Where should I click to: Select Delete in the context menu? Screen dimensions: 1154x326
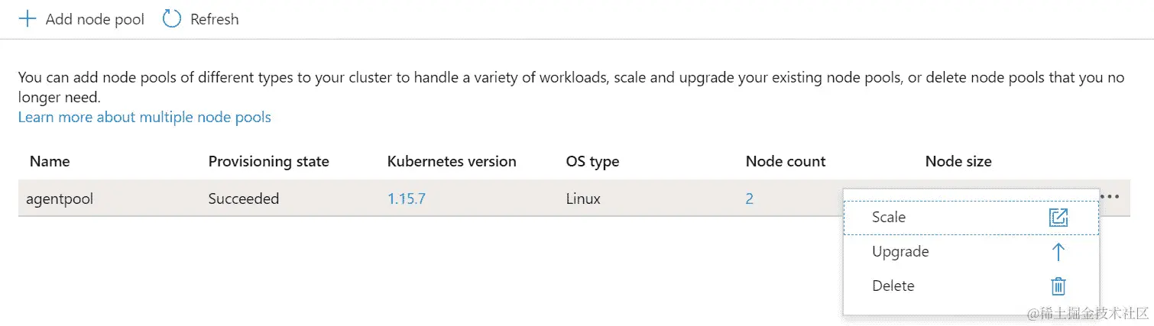(x=893, y=286)
